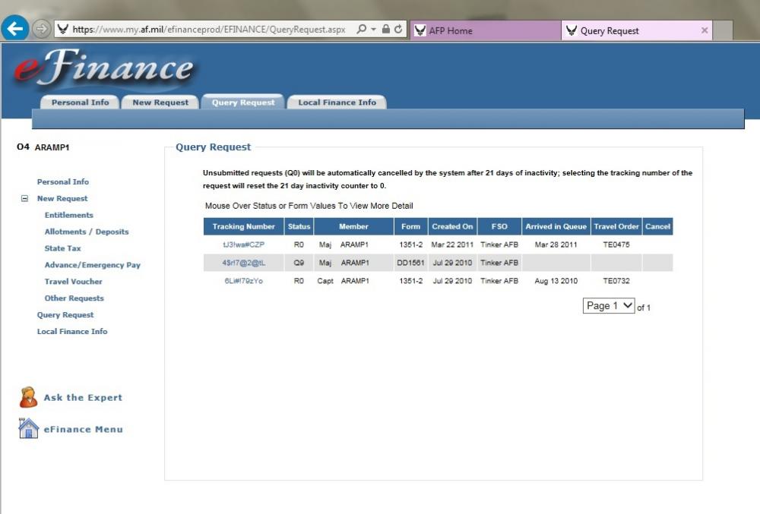Viewport: 760px width, 514px height.
Task: Click the browser back arrow button
Action: tap(15, 30)
